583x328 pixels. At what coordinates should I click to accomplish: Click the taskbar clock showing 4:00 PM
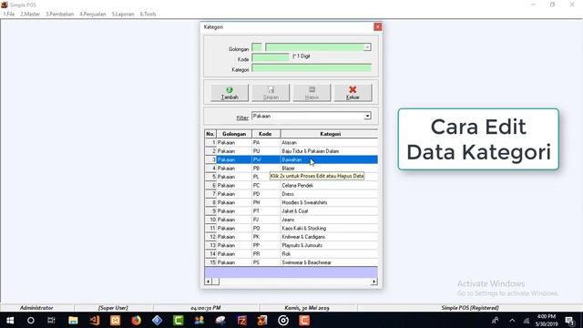pyautogui.click(x=547, y=320)
